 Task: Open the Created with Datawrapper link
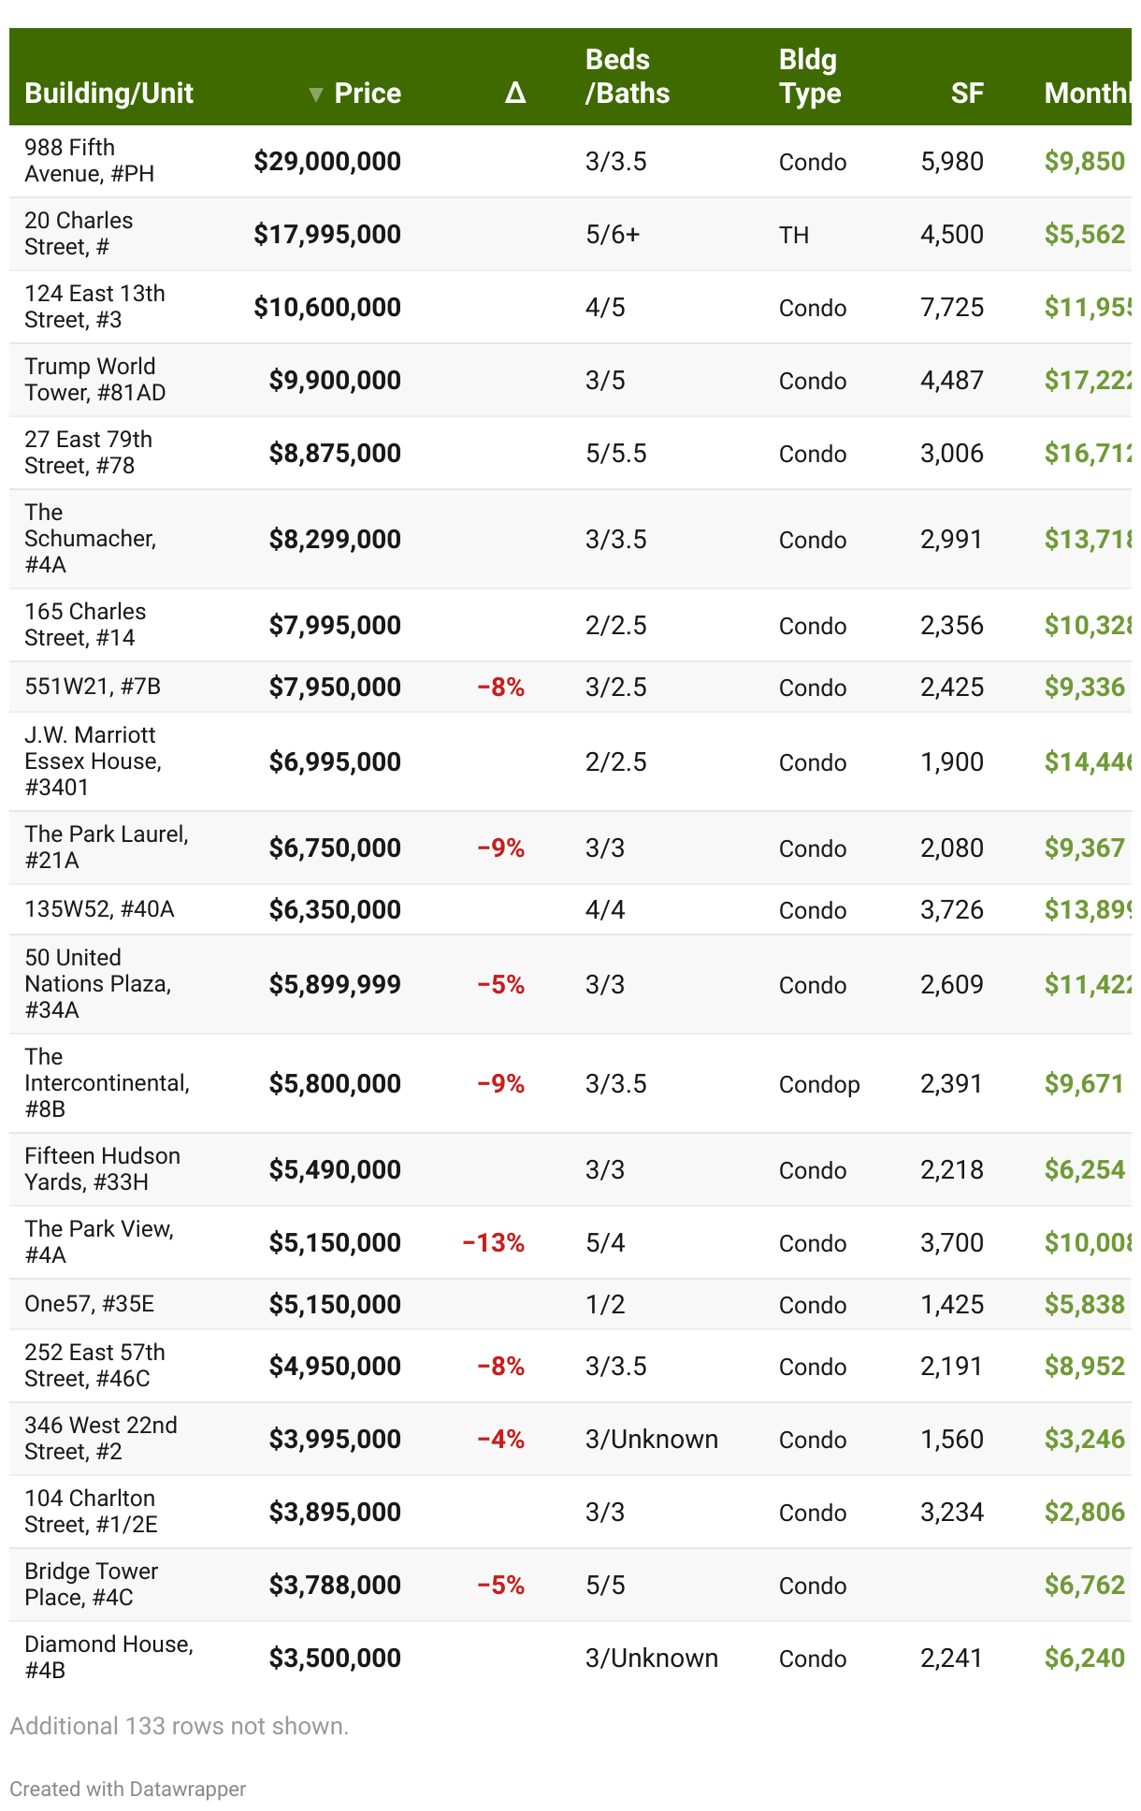128,1789
